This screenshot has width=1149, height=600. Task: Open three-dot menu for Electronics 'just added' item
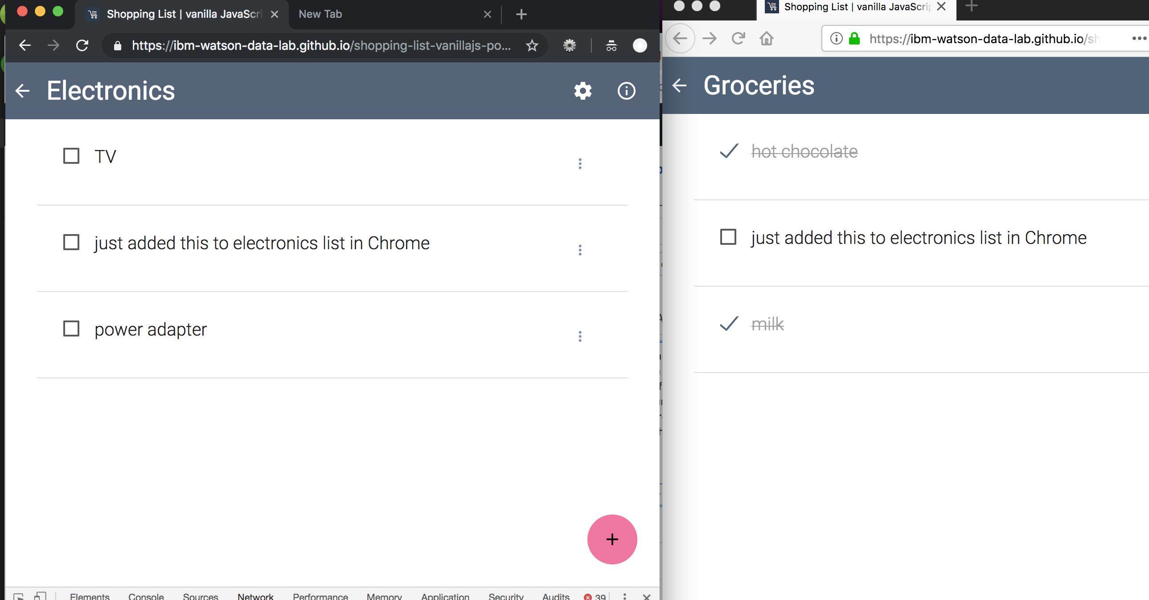coord(580,250)
